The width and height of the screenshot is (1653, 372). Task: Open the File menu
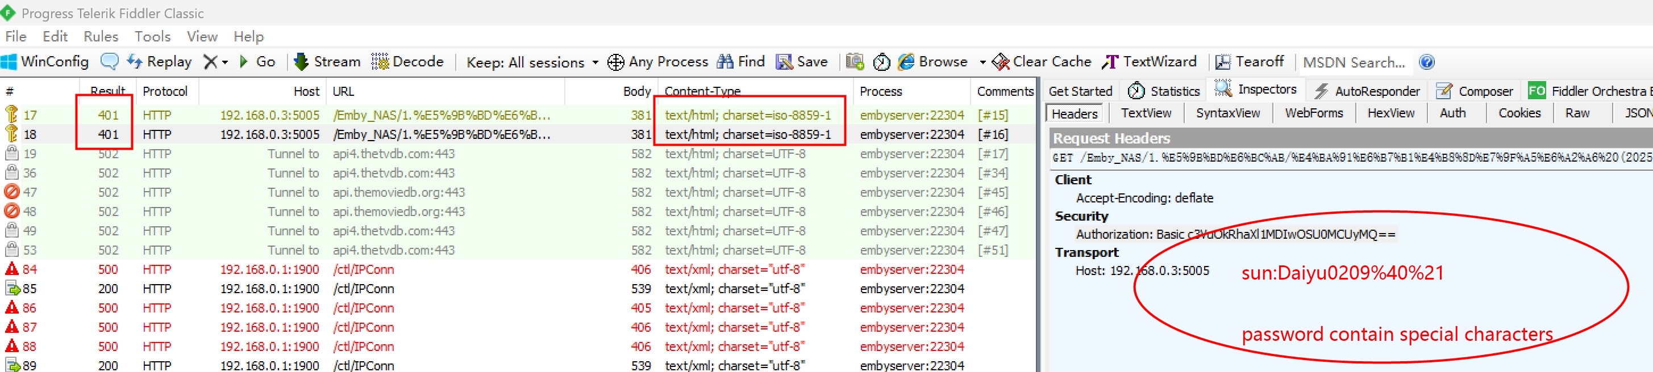(16, 36)
